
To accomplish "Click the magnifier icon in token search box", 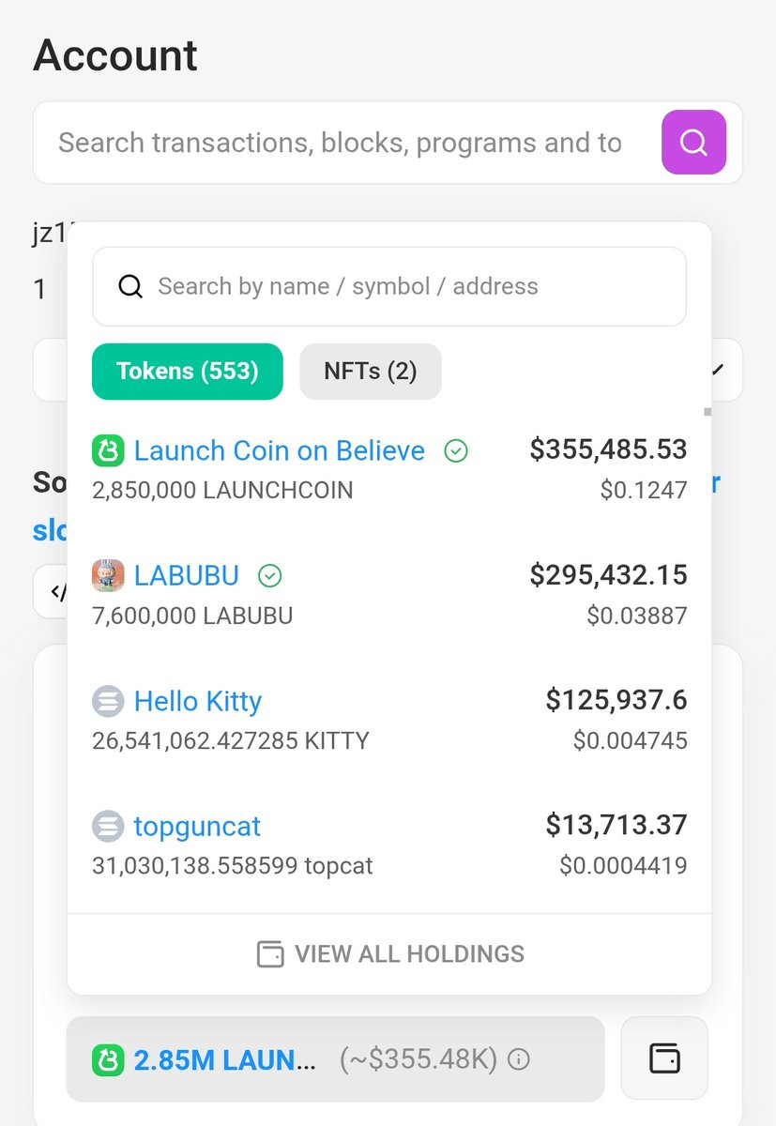I will point(130,286).
